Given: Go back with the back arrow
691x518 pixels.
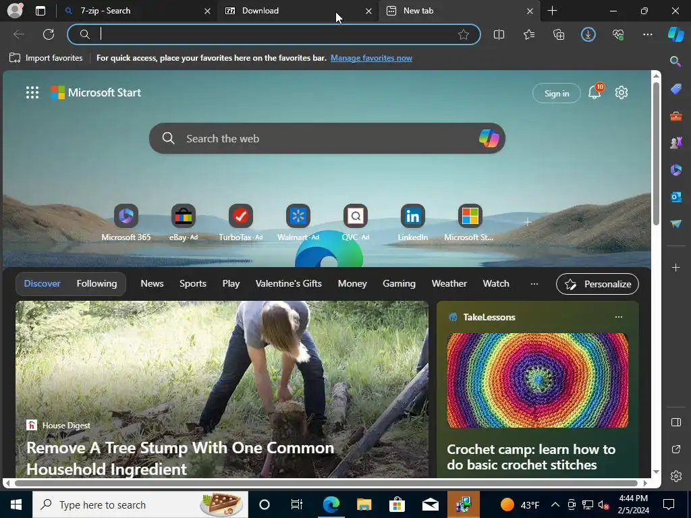Looking at the screenshot, I should [19, 34].
